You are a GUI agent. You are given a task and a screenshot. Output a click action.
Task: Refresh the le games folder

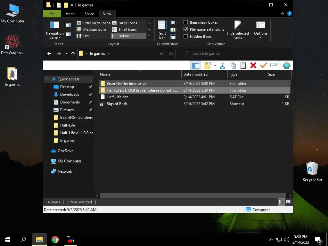pyautogui.click(x=171, y=53)
